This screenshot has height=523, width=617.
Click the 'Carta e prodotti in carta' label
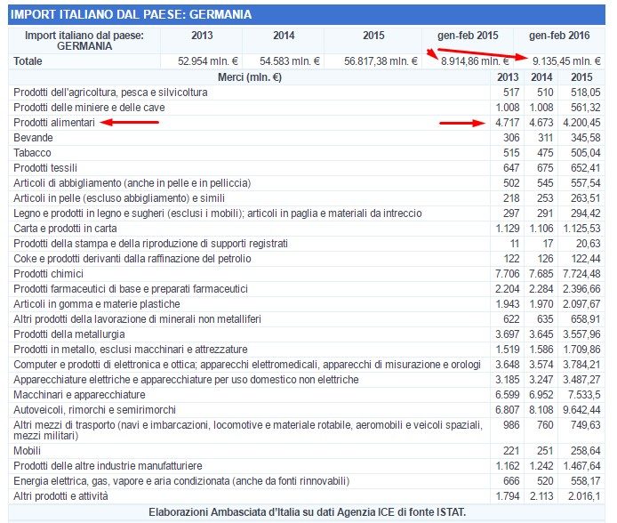(x=65, y=229)
